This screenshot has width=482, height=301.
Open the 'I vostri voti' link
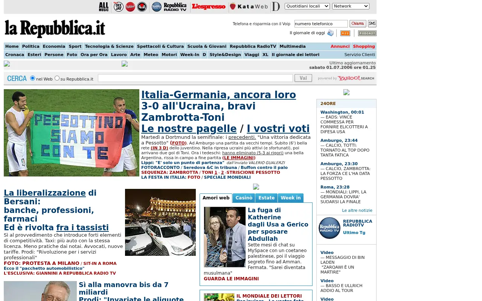click(x=278, y=129)
